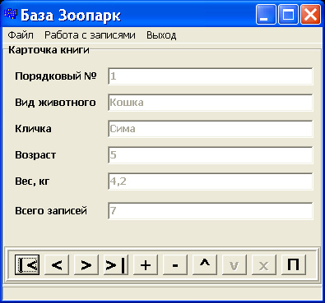Click the Кличка label
The image size is (325, 303).
click(x=33, y=129)
